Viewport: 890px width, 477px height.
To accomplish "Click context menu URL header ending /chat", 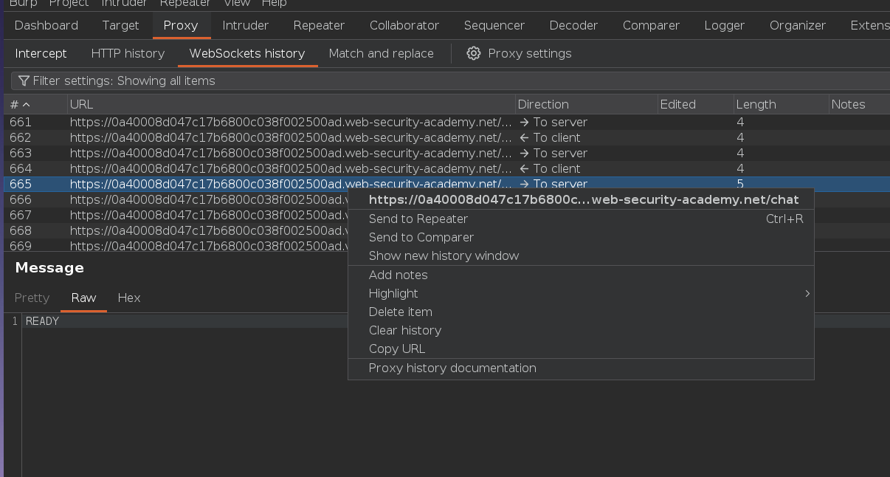I will [584, 199].
